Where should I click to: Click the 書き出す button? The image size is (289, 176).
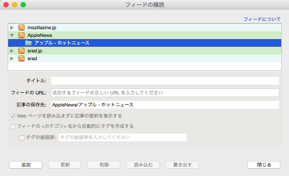(x=182, y=165)
